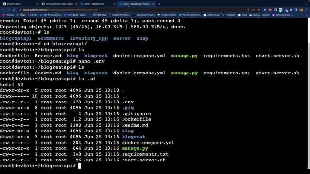Image resolution: width=310 pixels, height=174 pixels.
Task: Click the share page icon
Action: [253, 10]
